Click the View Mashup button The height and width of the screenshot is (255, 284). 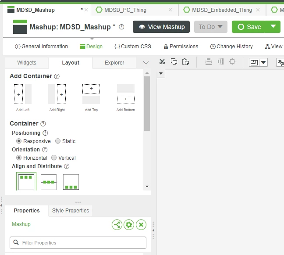point(161,27)
